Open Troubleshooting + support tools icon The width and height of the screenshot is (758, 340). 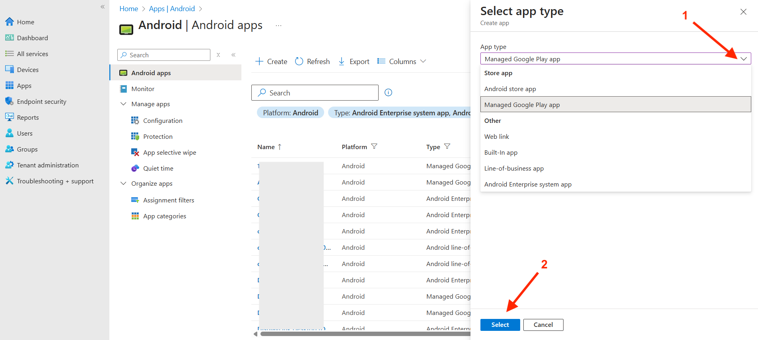(x=10, y=181)
